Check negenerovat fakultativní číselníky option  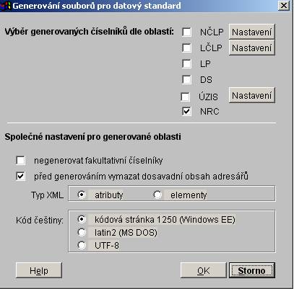click(x=20, y=160)
